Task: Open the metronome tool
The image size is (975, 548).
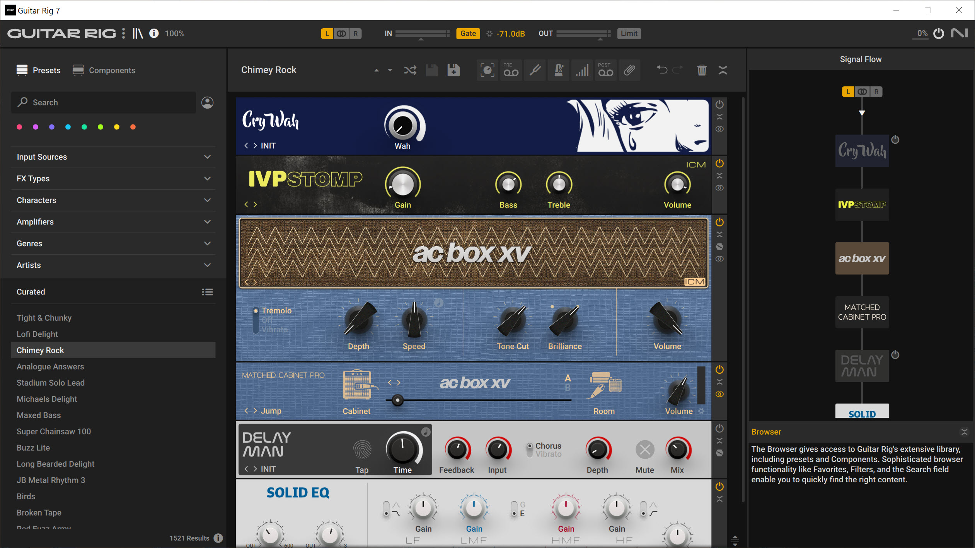Action: pyautogui.click(x=559, y=70)
